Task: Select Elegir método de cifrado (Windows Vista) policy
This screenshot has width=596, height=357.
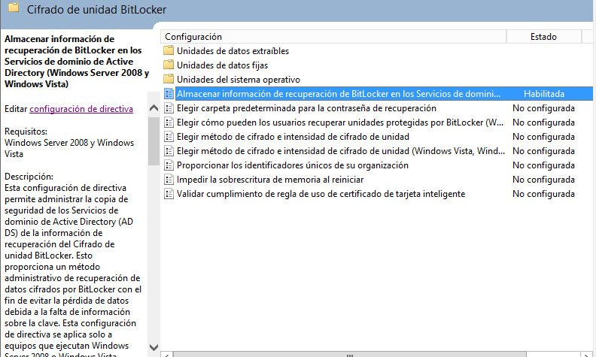Action: (x=341, y=151)
